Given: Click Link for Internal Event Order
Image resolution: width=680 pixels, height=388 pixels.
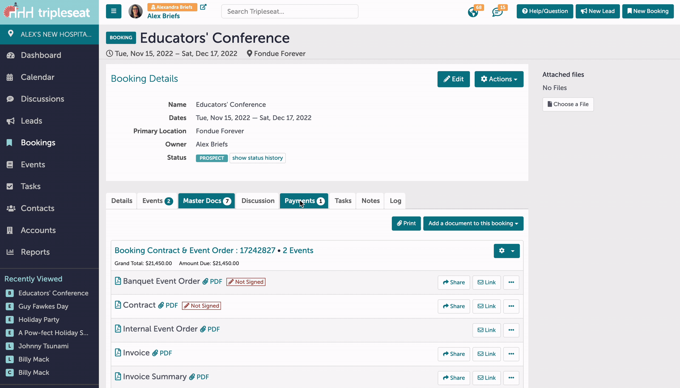Looking at the screenshot, I should tap(486, 330).
